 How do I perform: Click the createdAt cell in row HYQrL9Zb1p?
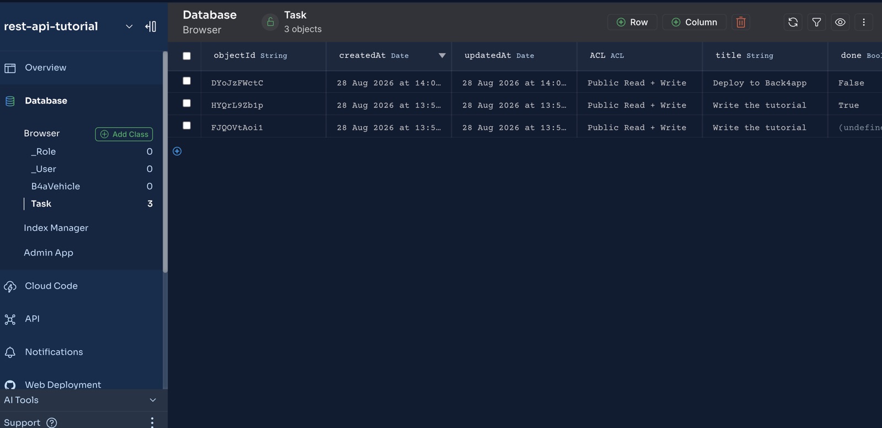tap(389, 105)
